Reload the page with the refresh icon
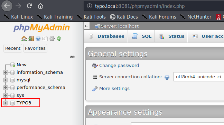 (29, 6)
